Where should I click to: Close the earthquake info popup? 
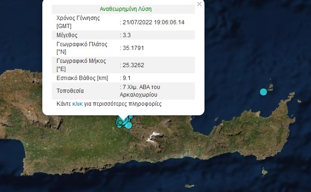coord(199,4)
